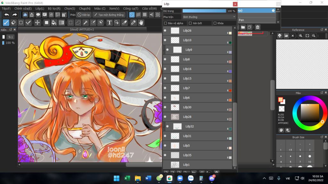
Task: Click zoom out icon in Reference panel
Action: (x=314, y=36)
